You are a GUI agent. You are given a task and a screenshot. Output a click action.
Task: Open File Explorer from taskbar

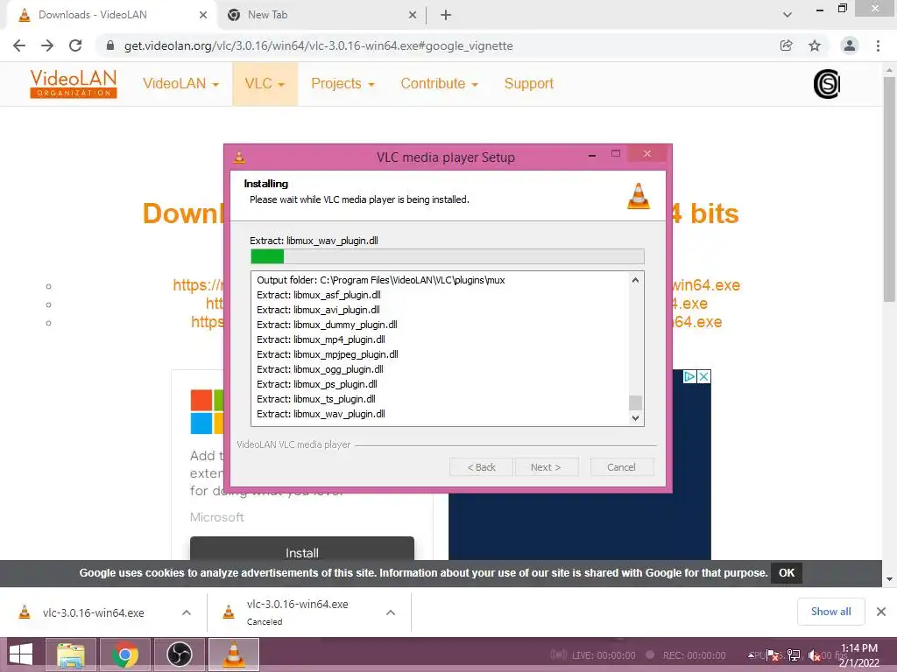[x=70, y=654]
